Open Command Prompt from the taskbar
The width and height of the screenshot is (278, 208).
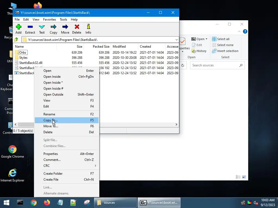(x=20, y=203)
